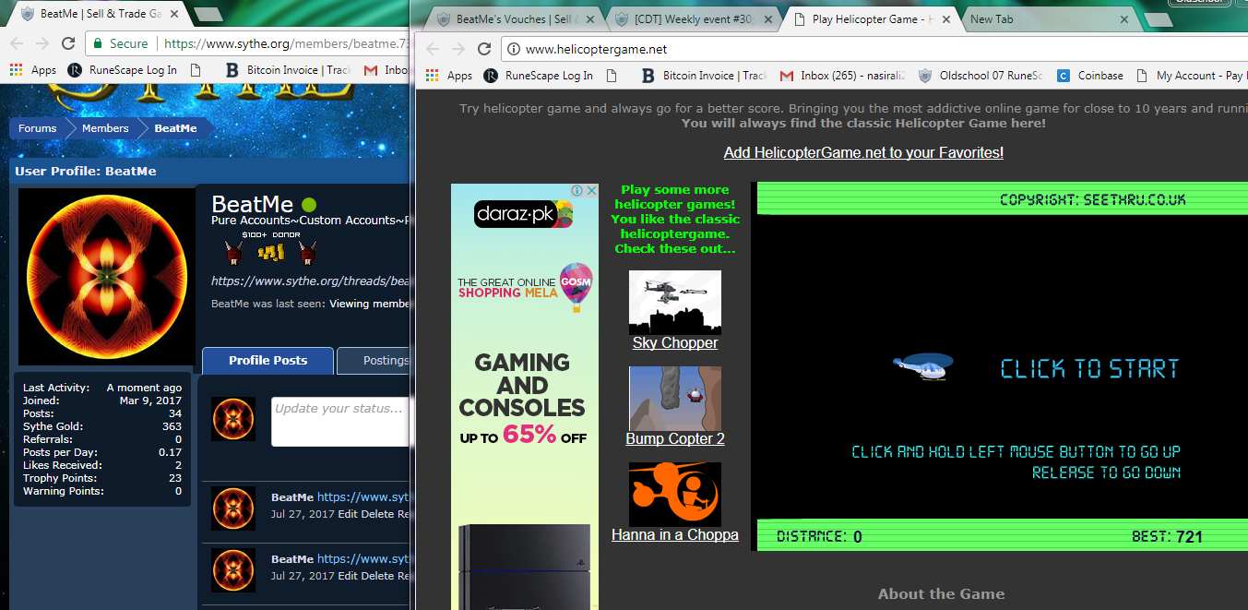Click the ad info icon on daraz ad
The height and width of the screenshot is (610, 1248).
point(577,190)
